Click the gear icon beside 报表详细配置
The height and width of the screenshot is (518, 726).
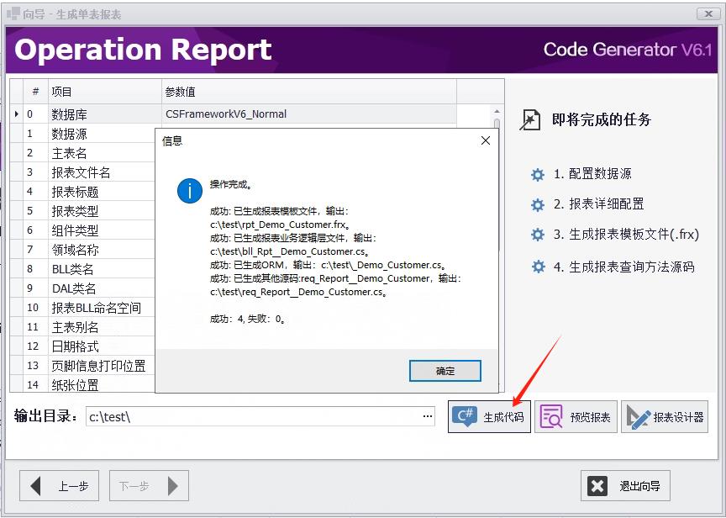(x=537, y=205)
